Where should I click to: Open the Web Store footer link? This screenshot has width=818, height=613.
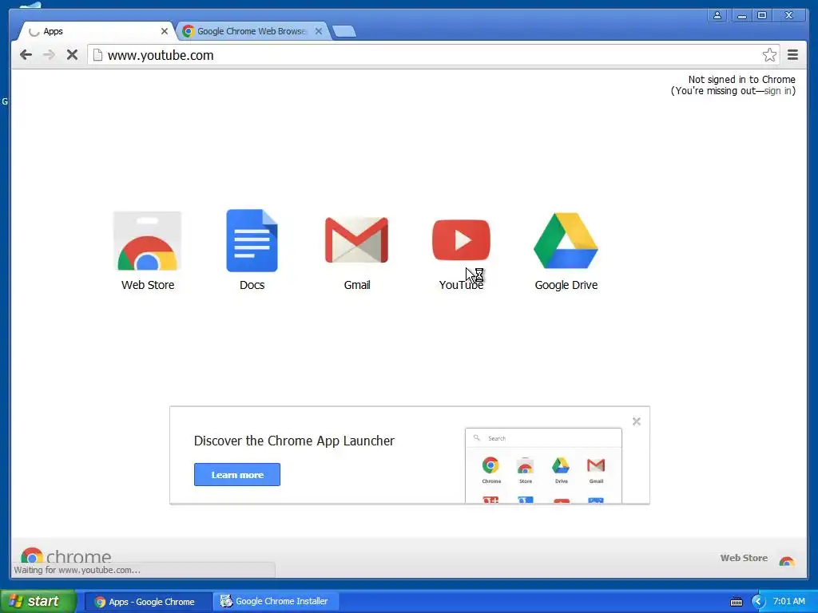tap(744, 558)
